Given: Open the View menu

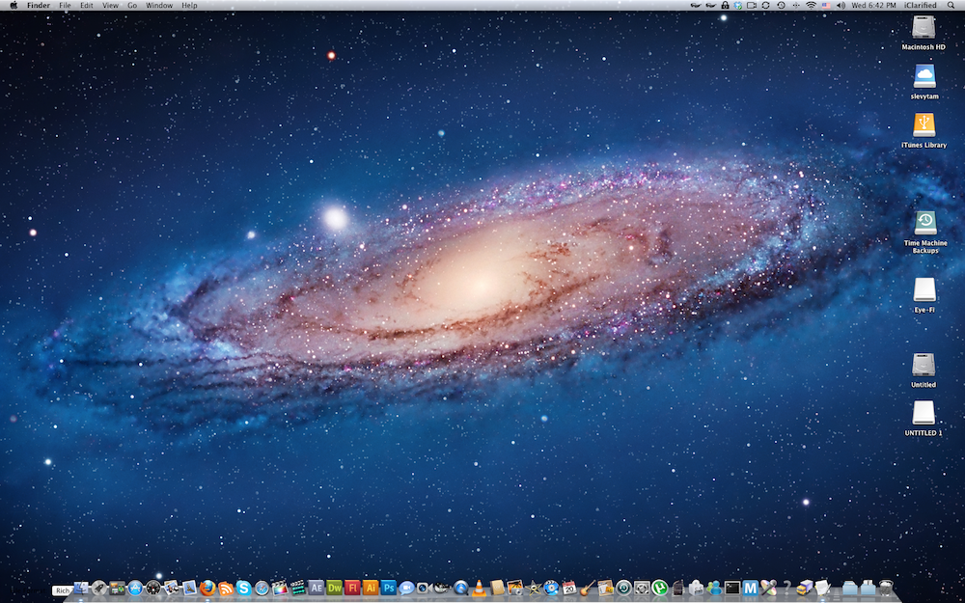Looking at the screenshot, I should pyautogui.click(x=110, y=5).
